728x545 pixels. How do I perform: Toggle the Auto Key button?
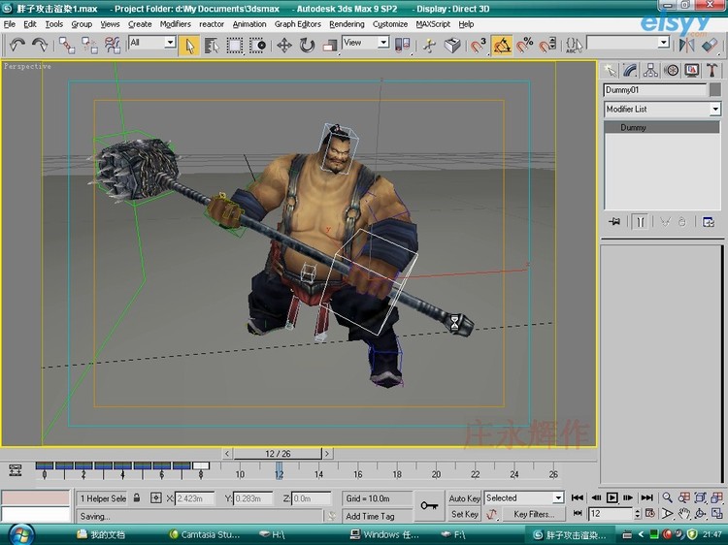pos(464,498)
